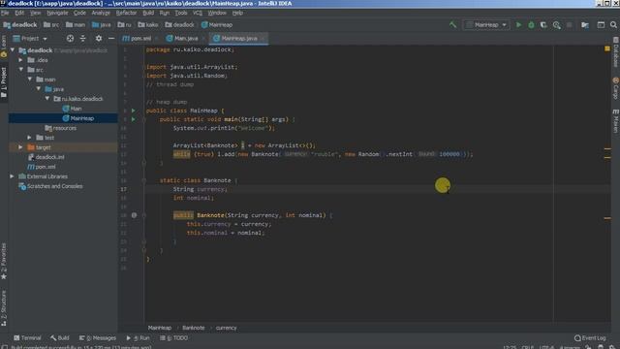
Task: Collapse the ru.kaiko.deadlock package
Action: (x=47, y=99)
